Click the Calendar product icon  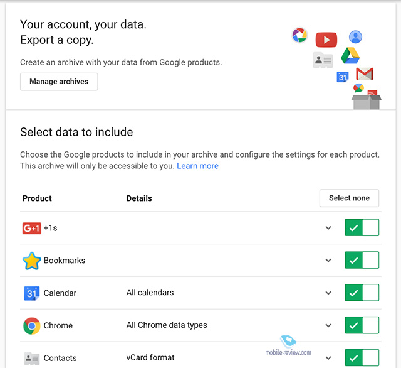pos(31,293)
